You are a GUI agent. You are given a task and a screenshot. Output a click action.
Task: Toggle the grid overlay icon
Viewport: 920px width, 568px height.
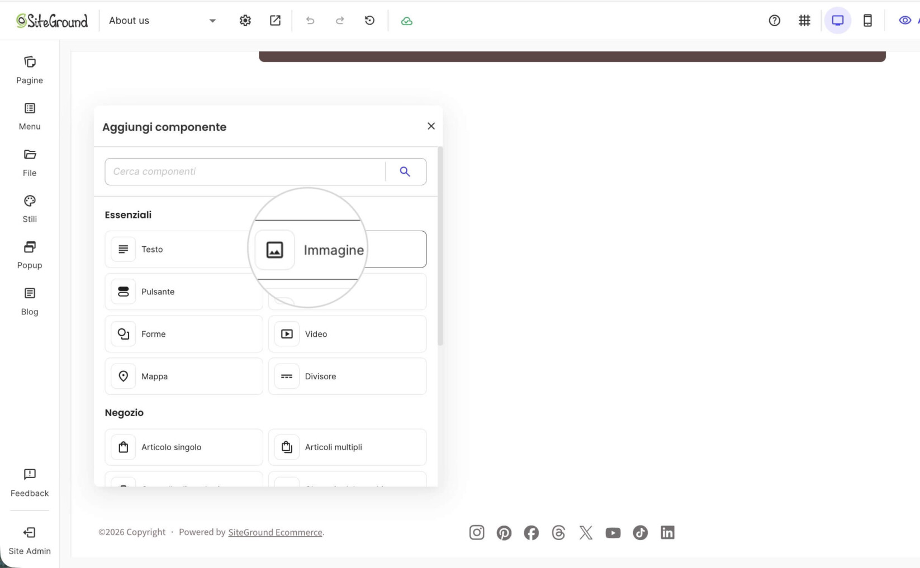point(804,21)
